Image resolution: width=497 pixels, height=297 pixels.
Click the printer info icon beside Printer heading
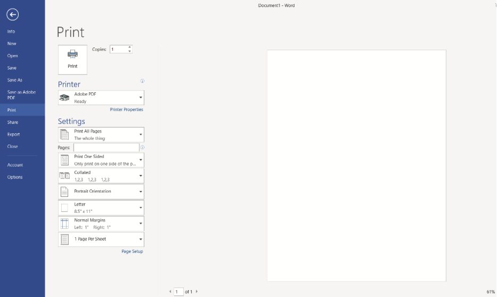coord(142,81)
